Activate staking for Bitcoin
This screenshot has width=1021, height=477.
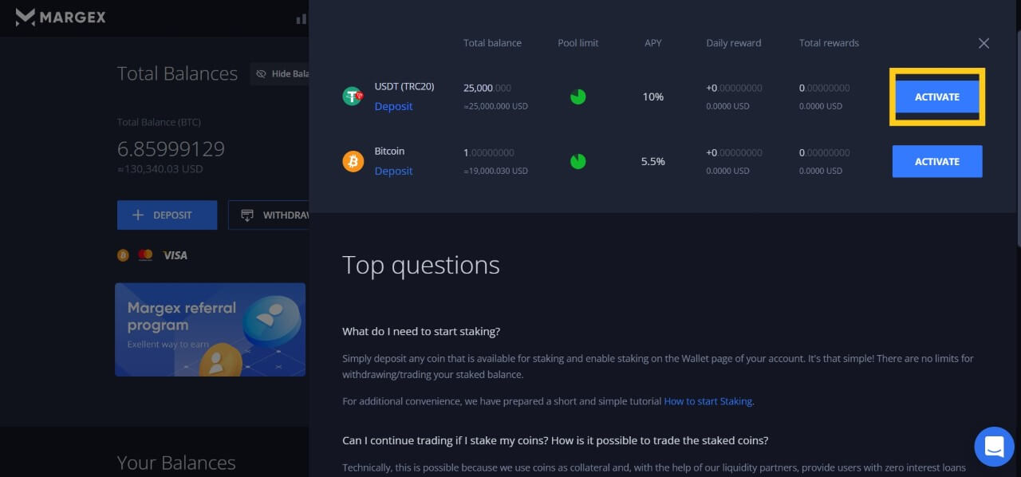tap(936, 161)
